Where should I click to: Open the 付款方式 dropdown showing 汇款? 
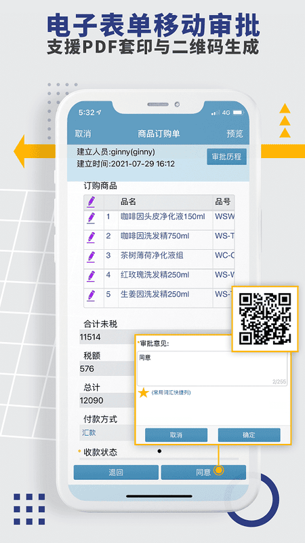107,432
